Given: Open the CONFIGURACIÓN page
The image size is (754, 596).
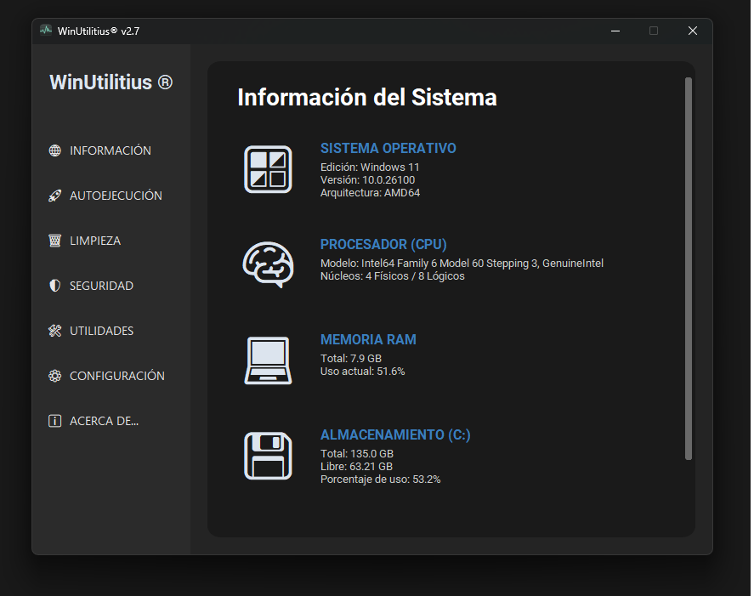Looking at the screenshot, I should [117, 376].
